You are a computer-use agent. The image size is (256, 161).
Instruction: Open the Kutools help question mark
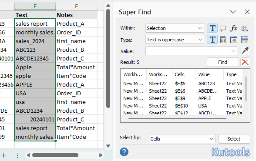click(x=124, y=152)
